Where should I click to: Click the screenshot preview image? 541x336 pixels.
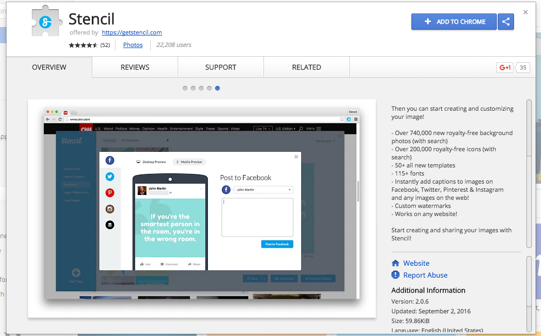(202, 209)
